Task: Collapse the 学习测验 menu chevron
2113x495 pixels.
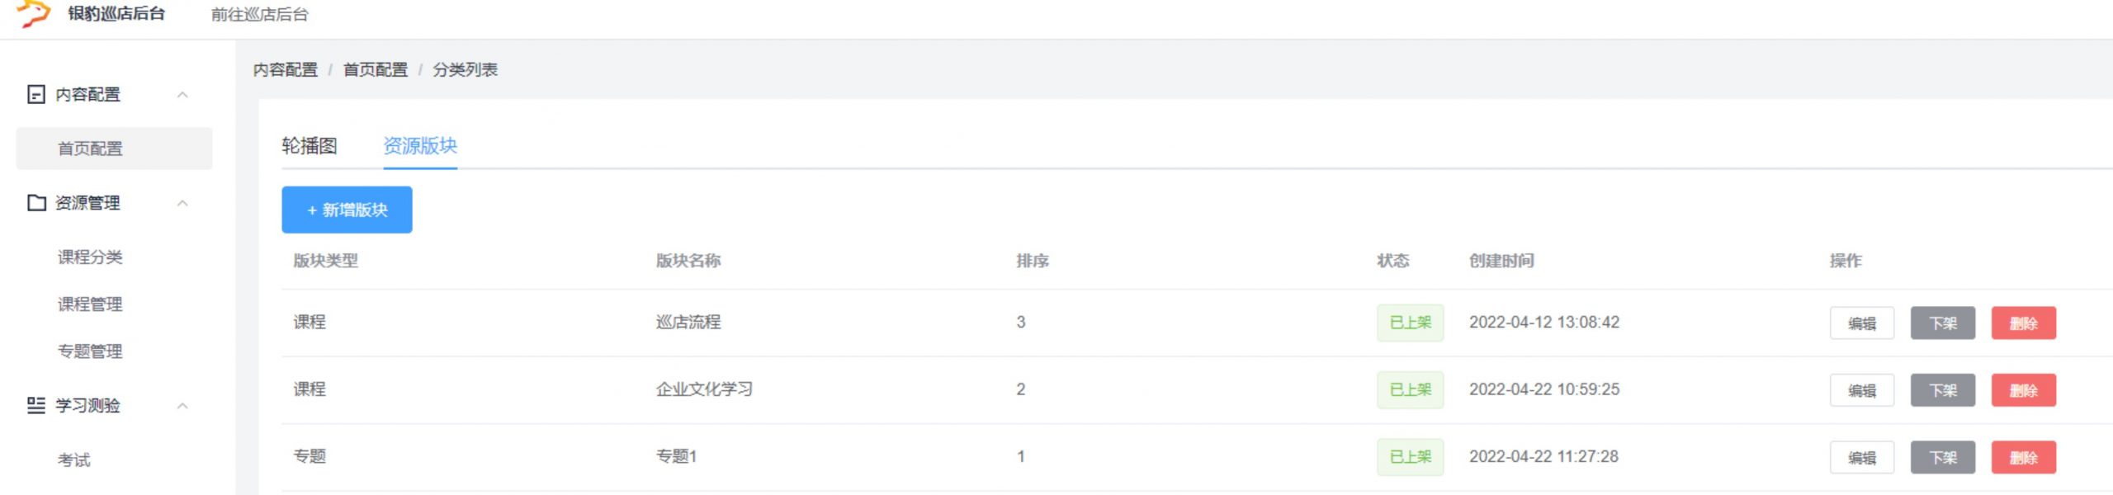Action: [182, 406]
